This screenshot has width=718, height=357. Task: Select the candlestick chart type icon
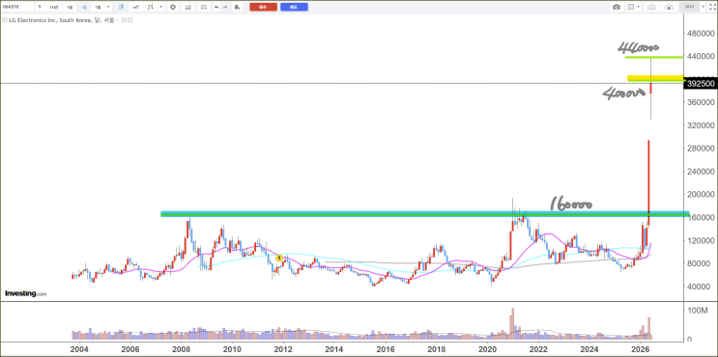(x=121, y=7)
